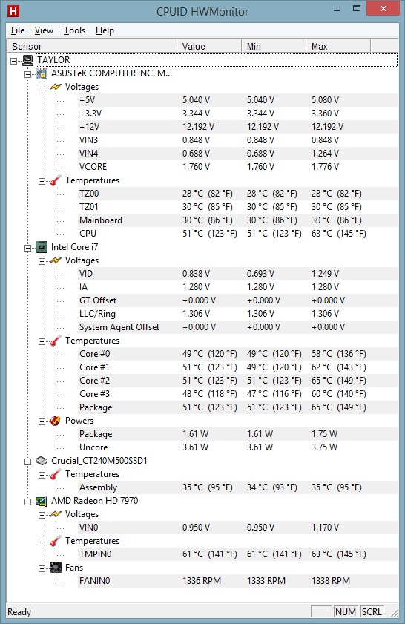Collapse the TAYLOR root node
405x624 pixels.
(x=14, y=61)
